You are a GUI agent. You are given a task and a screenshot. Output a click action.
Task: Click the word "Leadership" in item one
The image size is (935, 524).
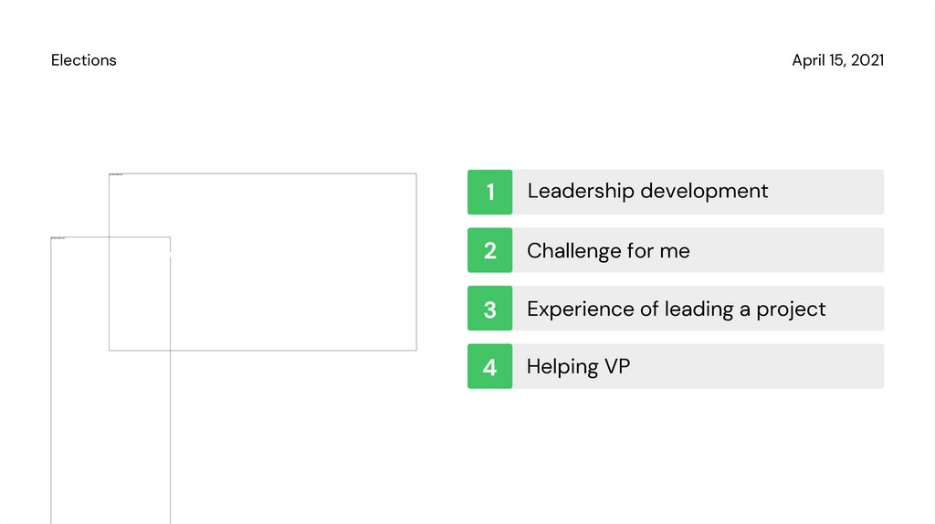coord(581,192)
